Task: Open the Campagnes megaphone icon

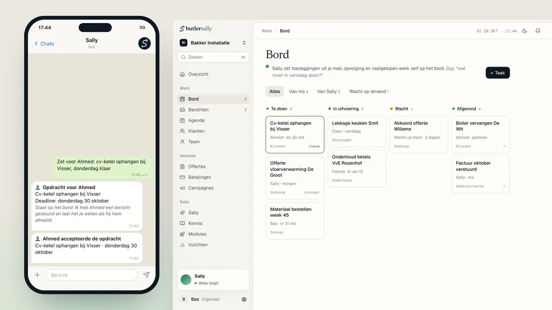Action: (183, 188)
